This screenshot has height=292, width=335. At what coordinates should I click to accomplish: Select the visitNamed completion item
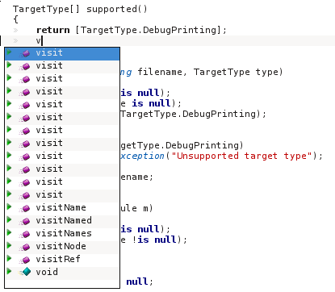coord(62,220)
